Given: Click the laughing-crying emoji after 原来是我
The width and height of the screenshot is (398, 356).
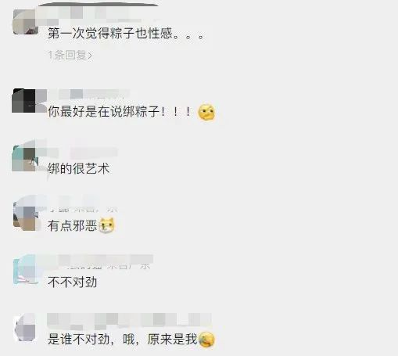Looking at the screenshot, I should (x=206, y=340).
